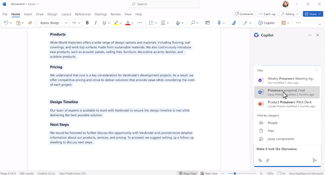This screenshot has width=325, height=175.
Task: Switch to the Mailings tab
Action: [x=101, y=14]
